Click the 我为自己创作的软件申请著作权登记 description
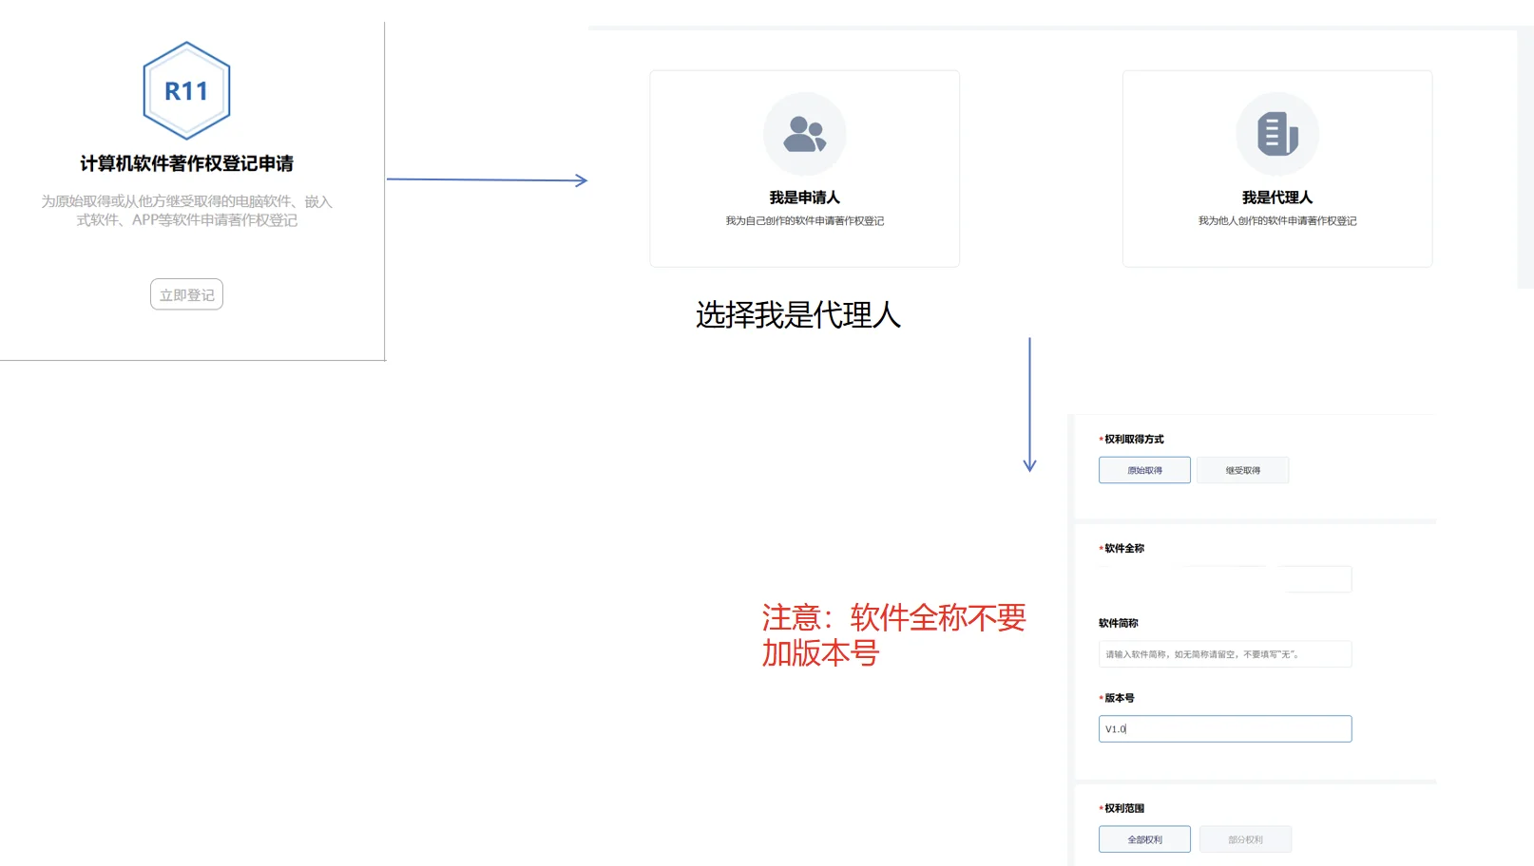1534x866 pixels. tap(804, 219)
